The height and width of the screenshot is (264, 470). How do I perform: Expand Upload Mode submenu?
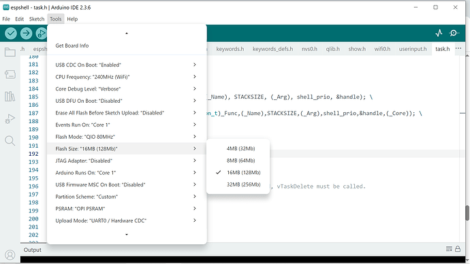tap(127, 220)
